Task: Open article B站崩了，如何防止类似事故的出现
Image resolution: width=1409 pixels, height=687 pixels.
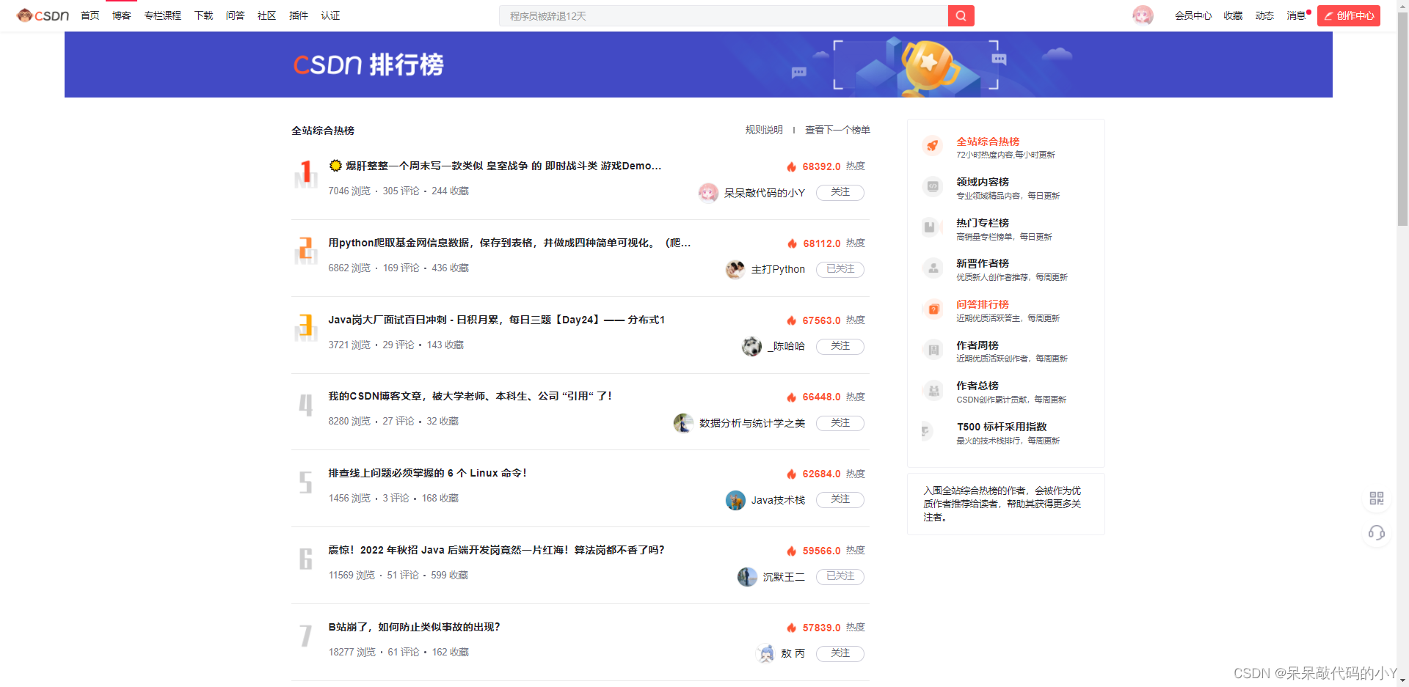Action: pos(414,627)
